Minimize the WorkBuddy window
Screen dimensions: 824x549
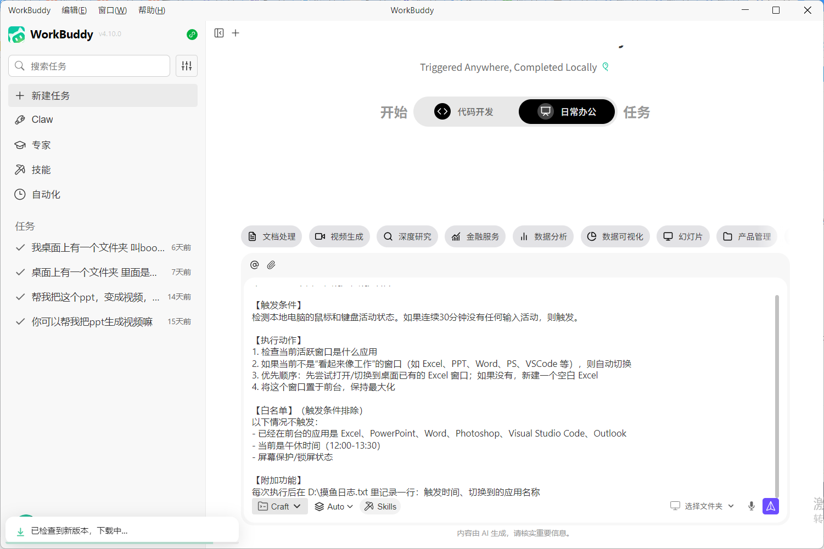coord(745,10)
